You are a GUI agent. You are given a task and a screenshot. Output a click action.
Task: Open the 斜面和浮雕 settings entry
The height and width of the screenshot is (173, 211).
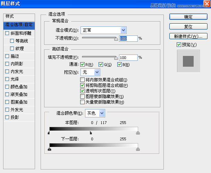(21, 33)
